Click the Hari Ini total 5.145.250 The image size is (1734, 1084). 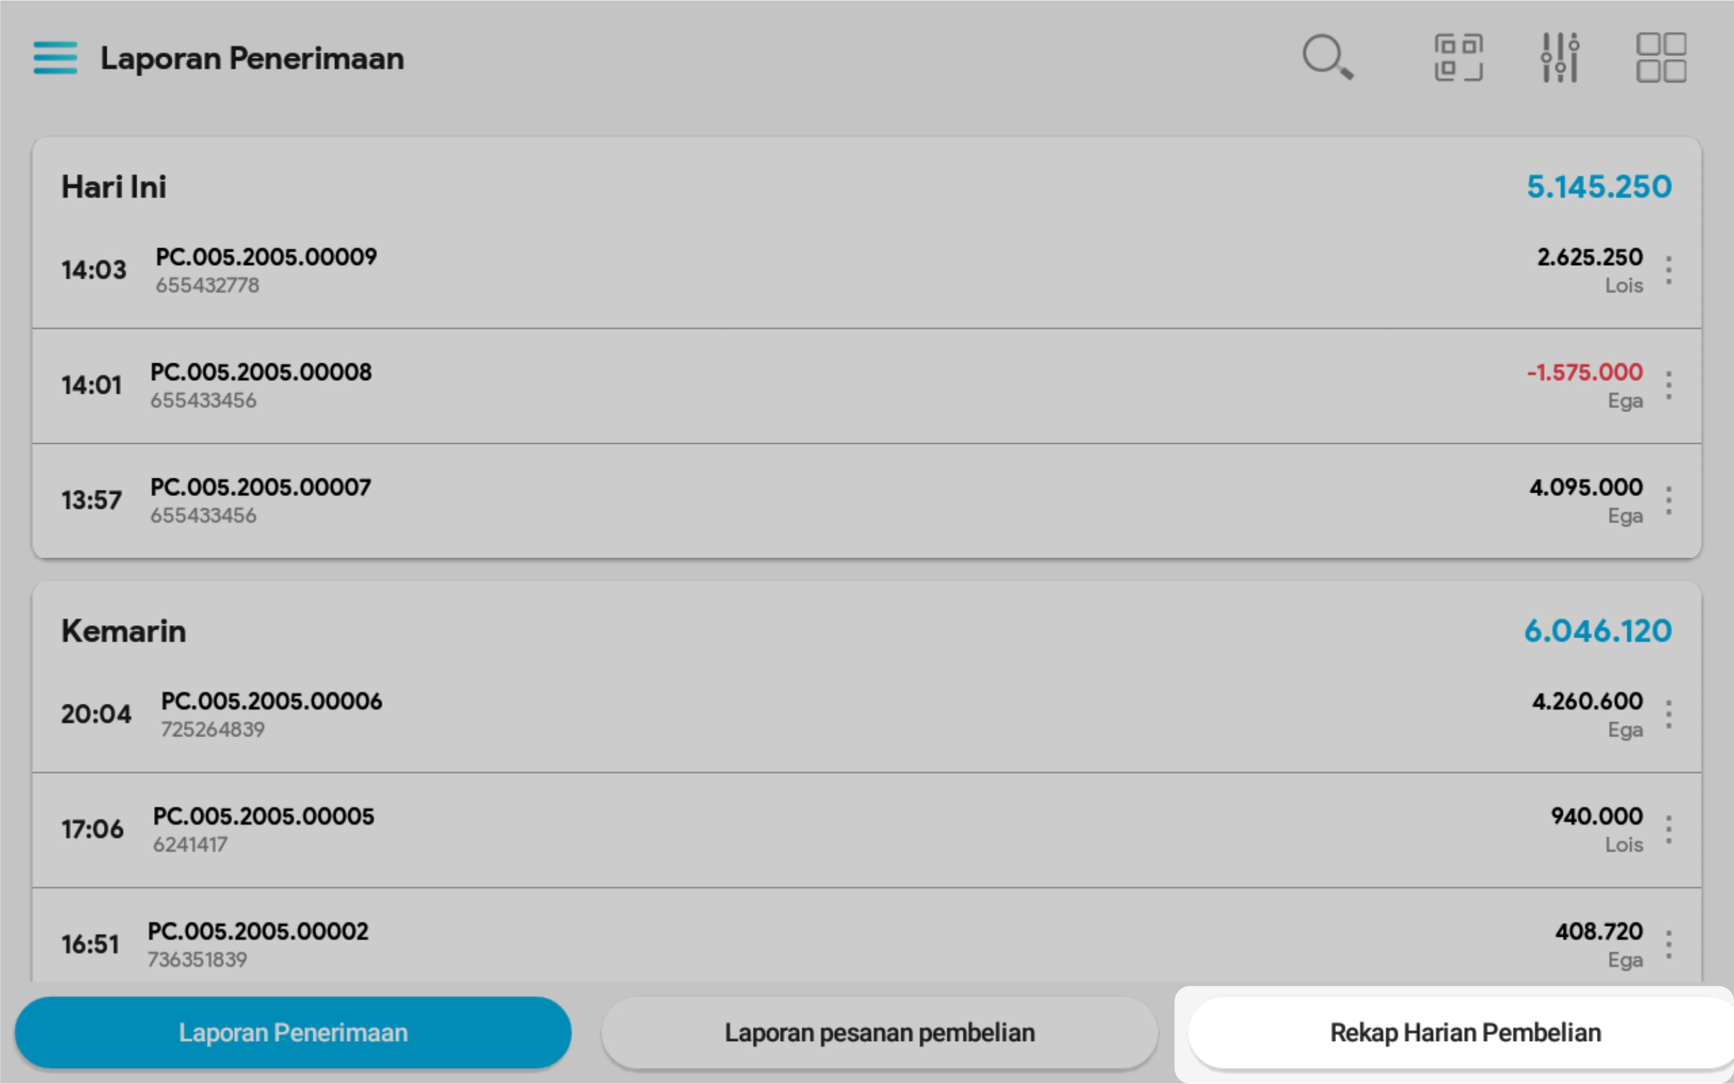pyautogui.click(x=1599, y=187)
